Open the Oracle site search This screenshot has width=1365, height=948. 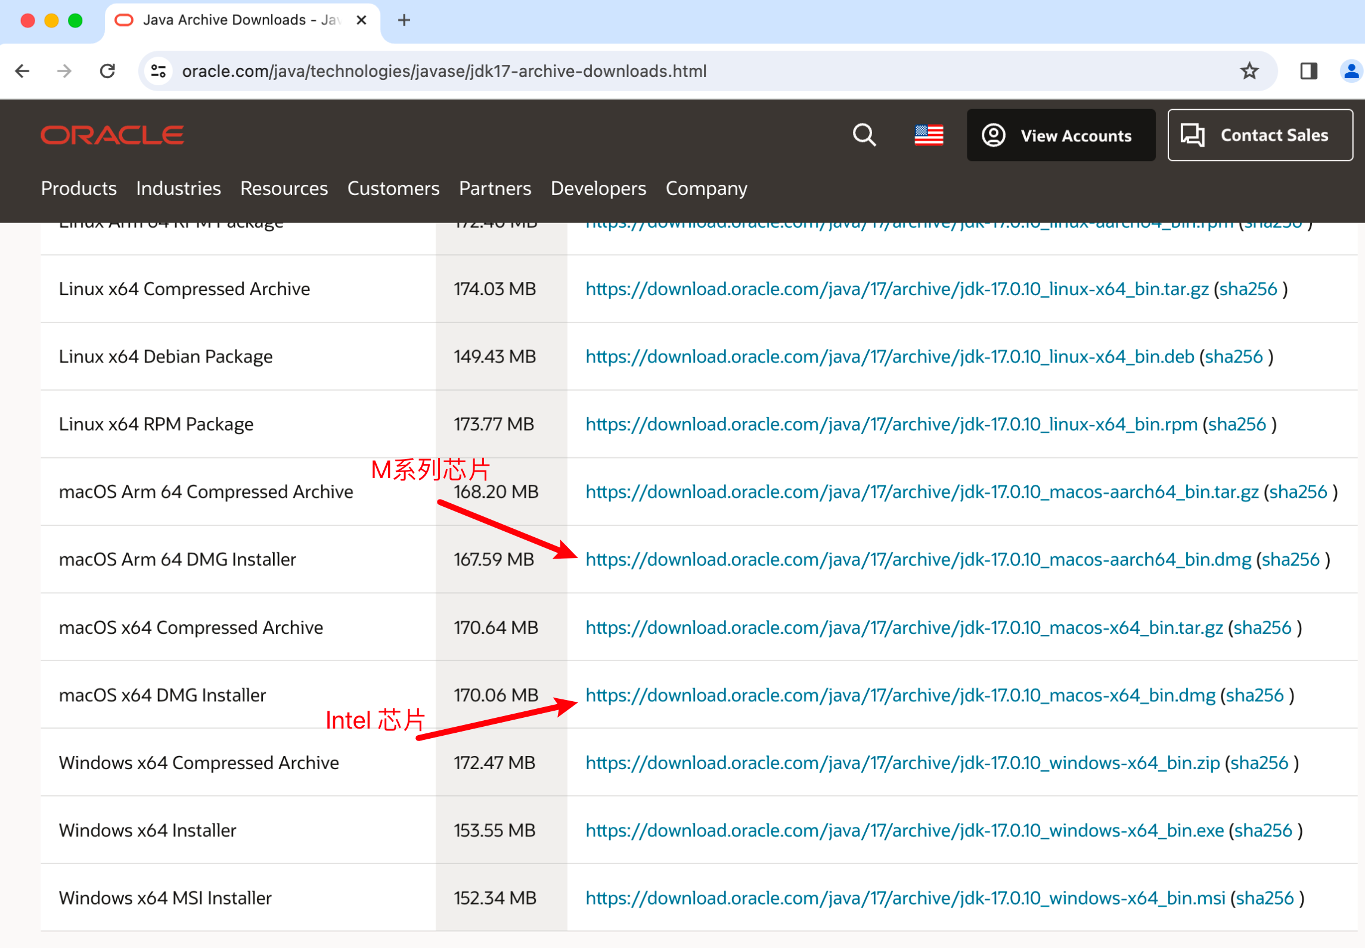[864, 135]
